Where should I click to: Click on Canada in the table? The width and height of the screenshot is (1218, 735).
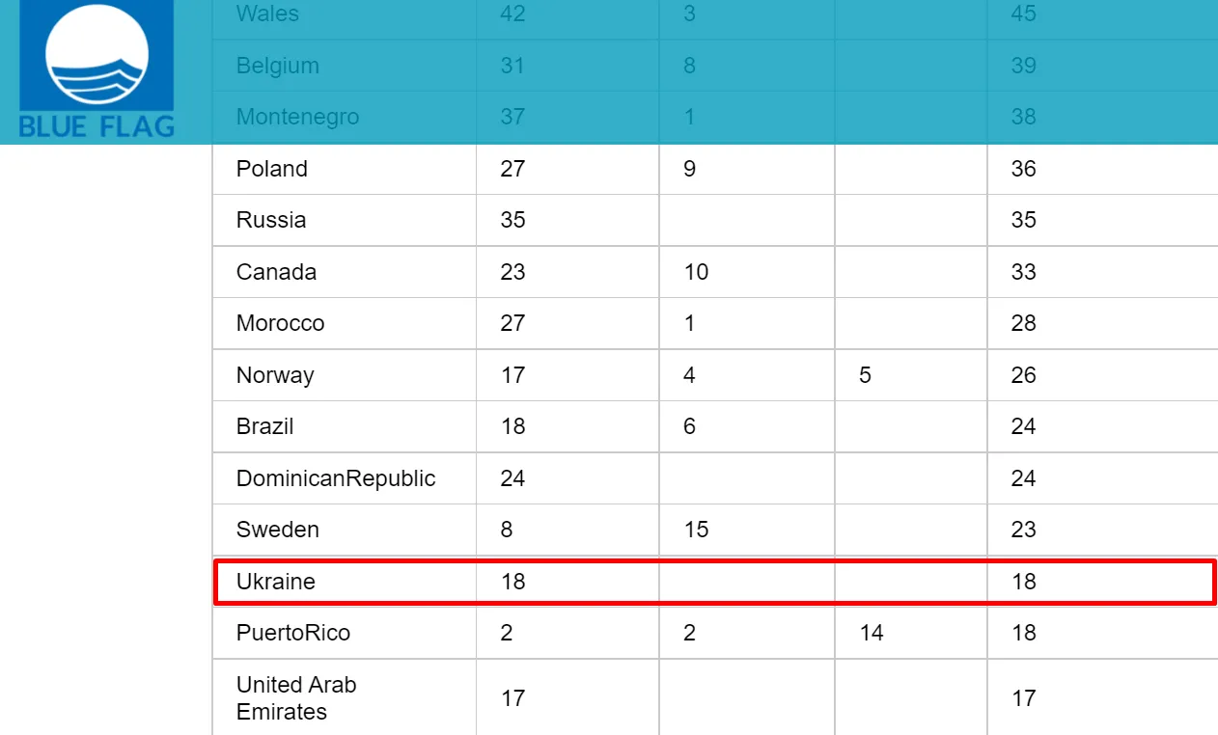[276, 272]
